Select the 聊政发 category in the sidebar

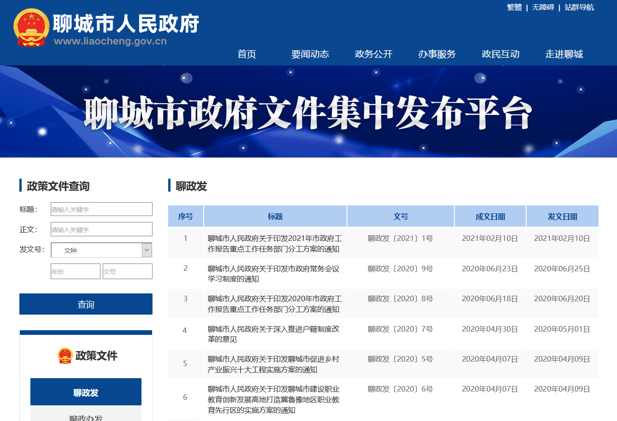tap(86, 392)
